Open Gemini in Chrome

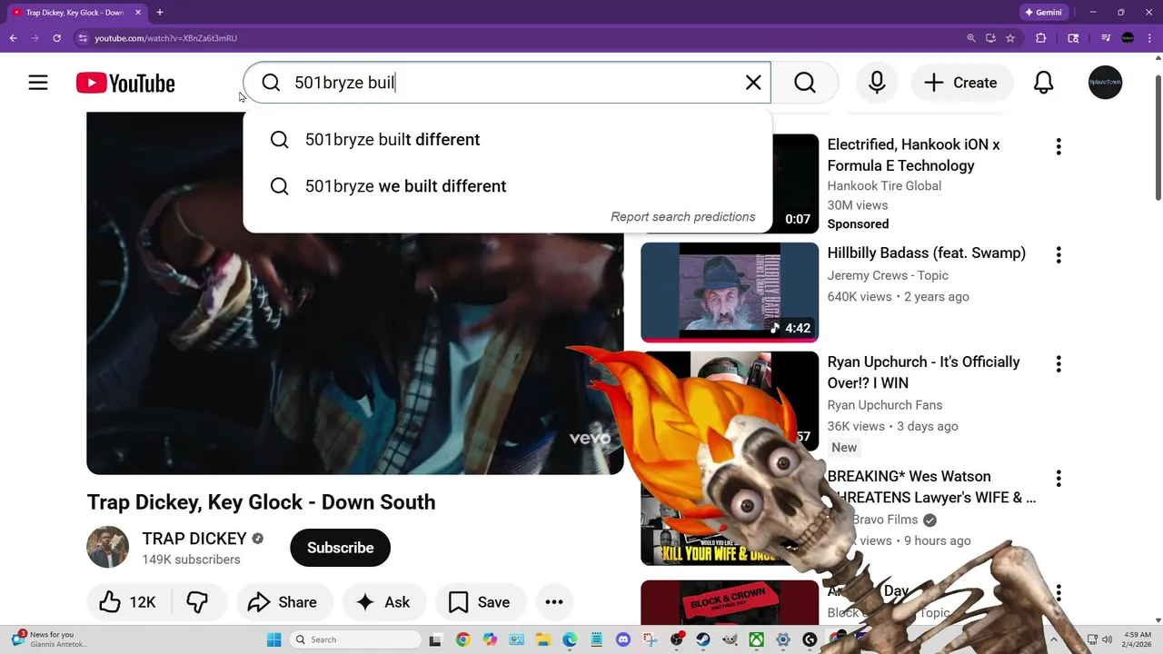(x=1042, y=13)
